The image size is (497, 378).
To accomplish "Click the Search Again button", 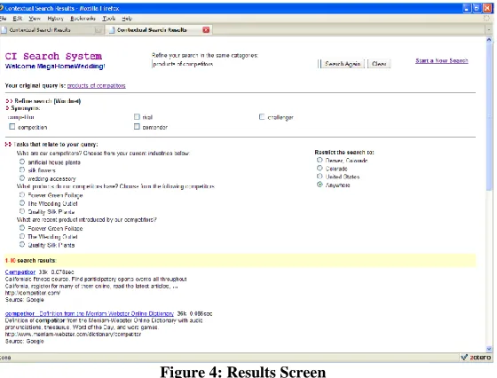I will click(343, 64).
